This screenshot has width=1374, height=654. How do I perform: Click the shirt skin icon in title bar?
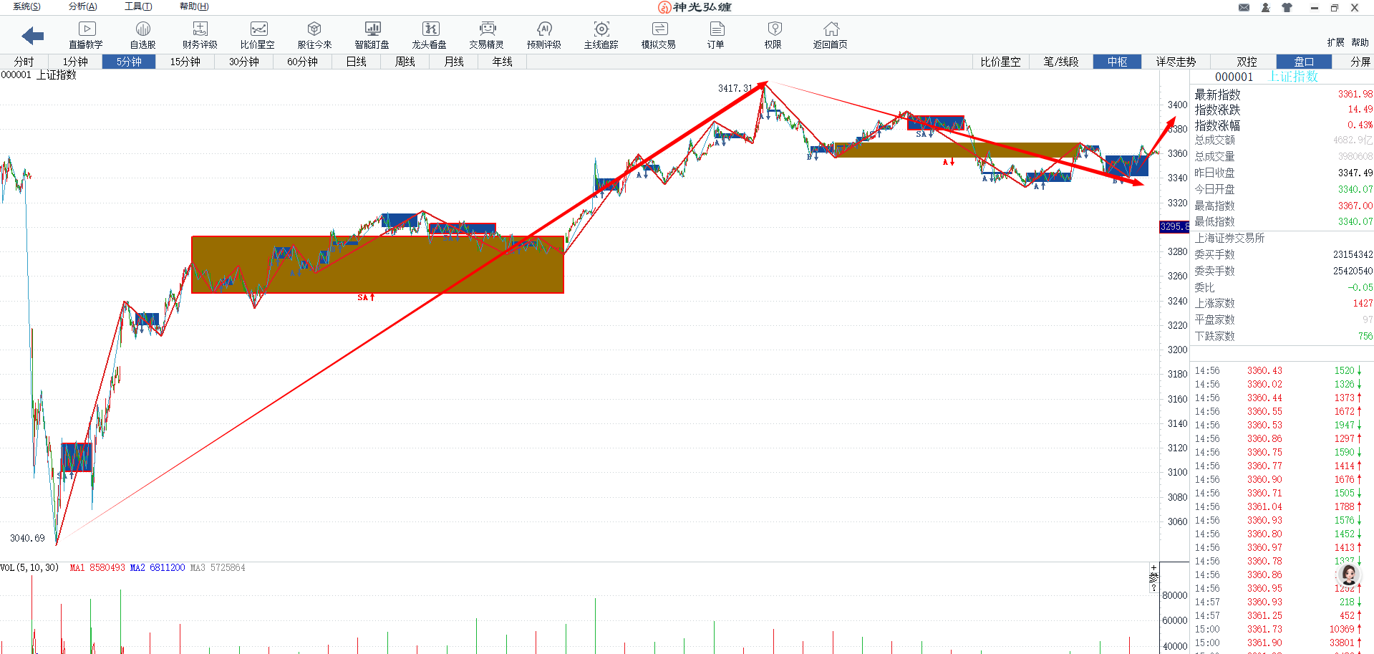click(1287, 7)
